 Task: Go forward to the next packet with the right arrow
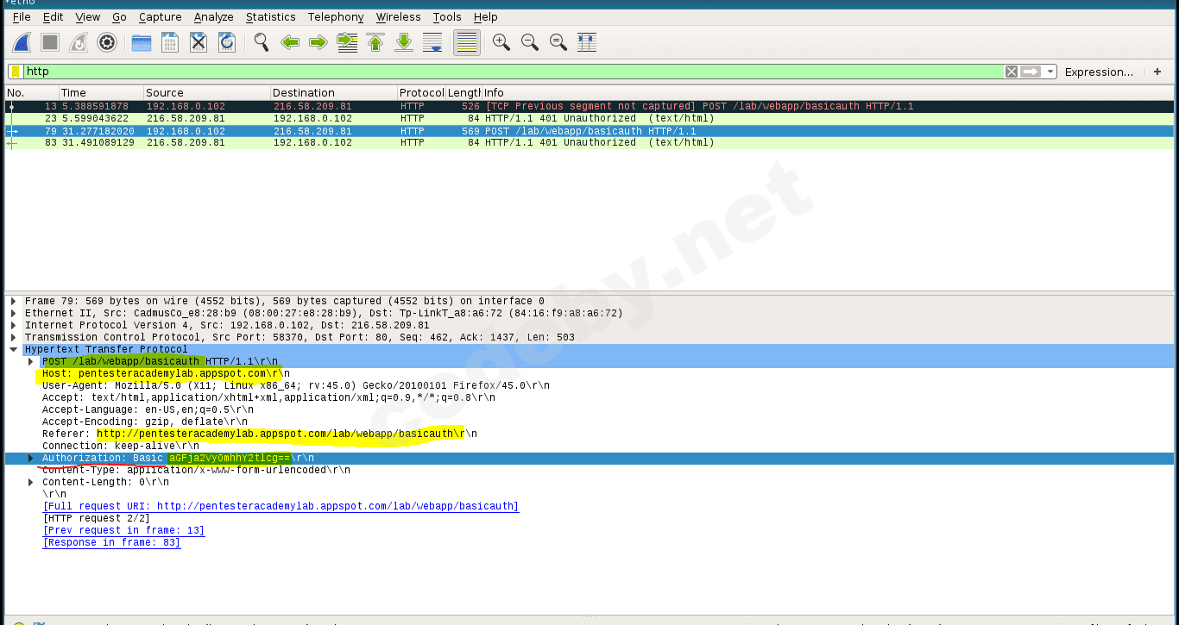(x=318, y=42)
